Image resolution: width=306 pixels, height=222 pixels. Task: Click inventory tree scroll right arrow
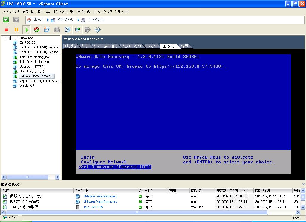pos(57,177)
